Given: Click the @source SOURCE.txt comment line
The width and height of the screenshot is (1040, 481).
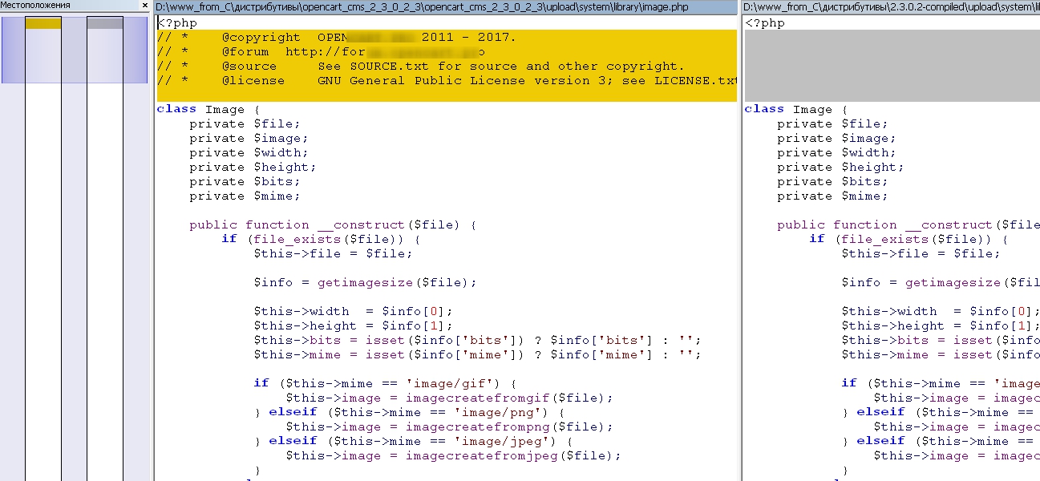Looking at the screenshot, I should coord(421,67).
